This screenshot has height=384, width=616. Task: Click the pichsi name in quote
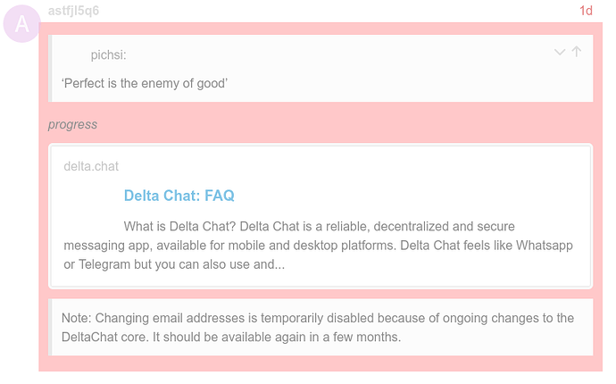point(108,55)
